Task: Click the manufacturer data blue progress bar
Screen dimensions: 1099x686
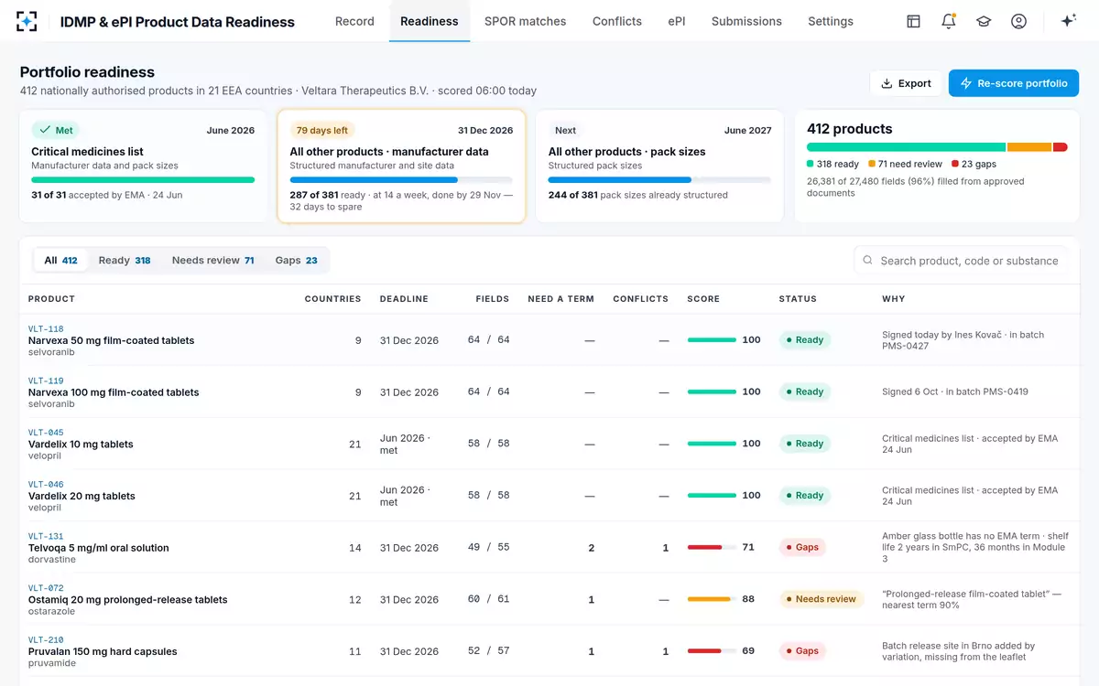Action: (401, 180)
